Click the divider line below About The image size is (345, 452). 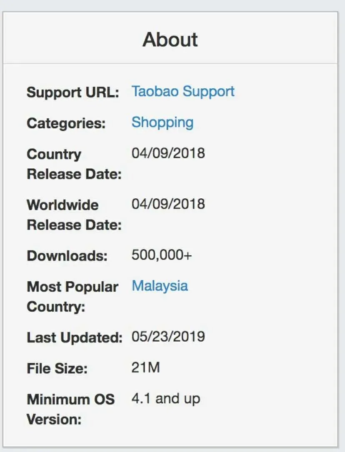click(170, 63)
